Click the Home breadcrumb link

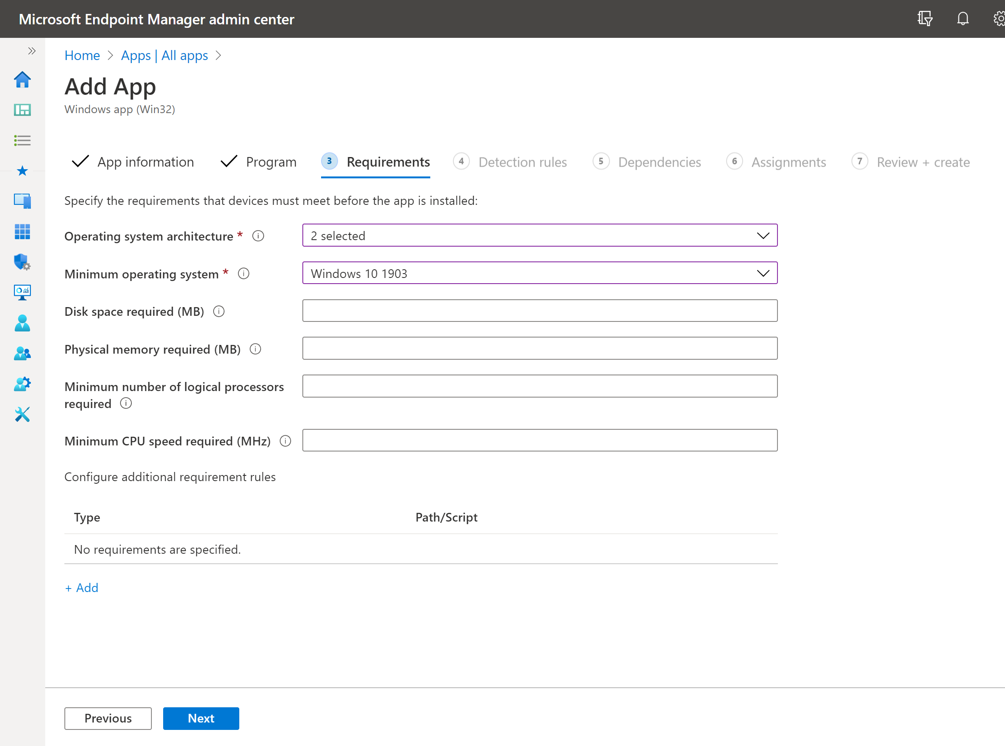[82, 56]
